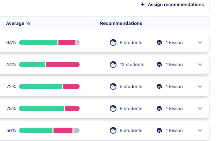Expand the 75% average row chevron
The width and height of the screenshot is (221, 141).
point(200,109)
